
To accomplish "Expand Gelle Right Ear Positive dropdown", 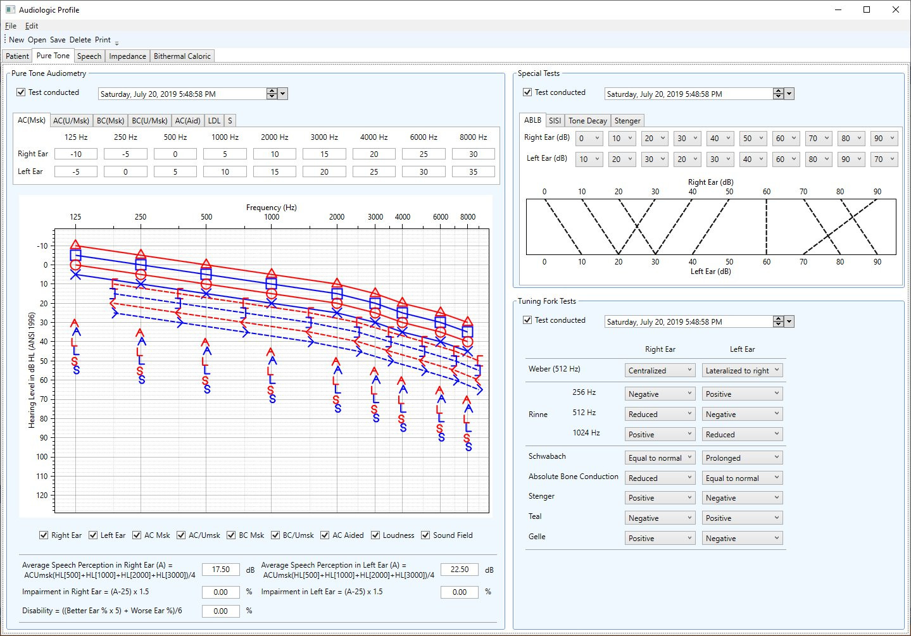I will click(660, 539).
